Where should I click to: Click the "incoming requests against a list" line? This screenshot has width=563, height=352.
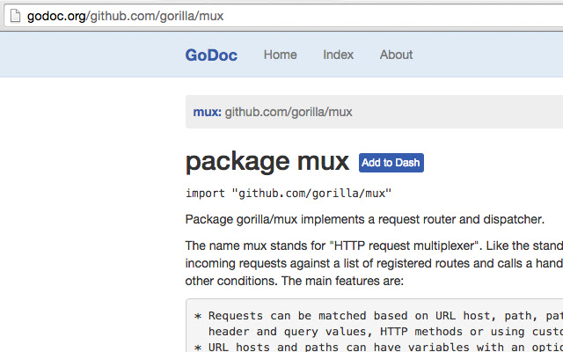click(x=374, y=263)
